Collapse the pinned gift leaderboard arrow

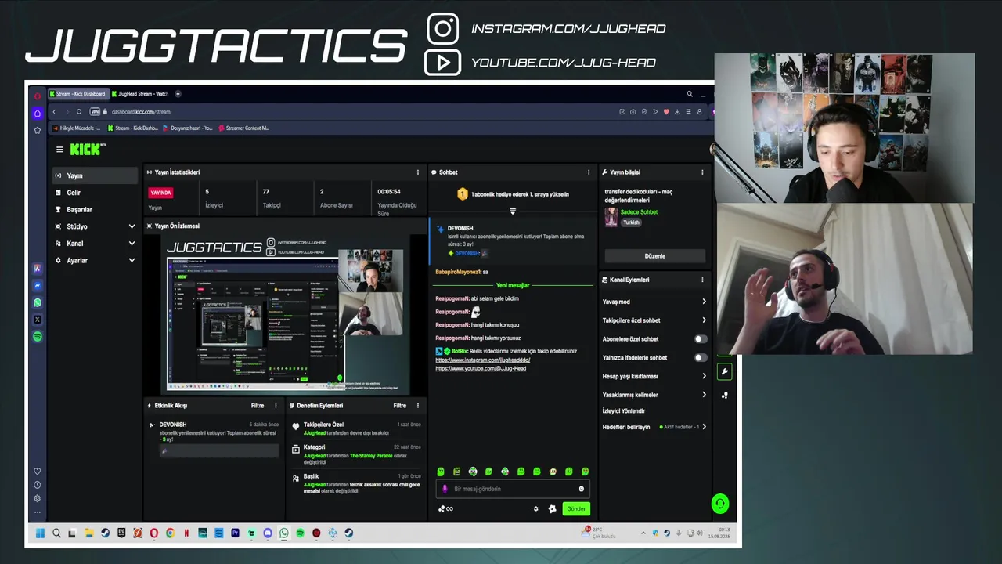coord(513,211)
